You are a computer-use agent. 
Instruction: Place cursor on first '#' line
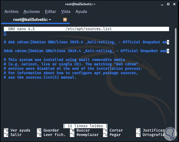click(5, 33)
